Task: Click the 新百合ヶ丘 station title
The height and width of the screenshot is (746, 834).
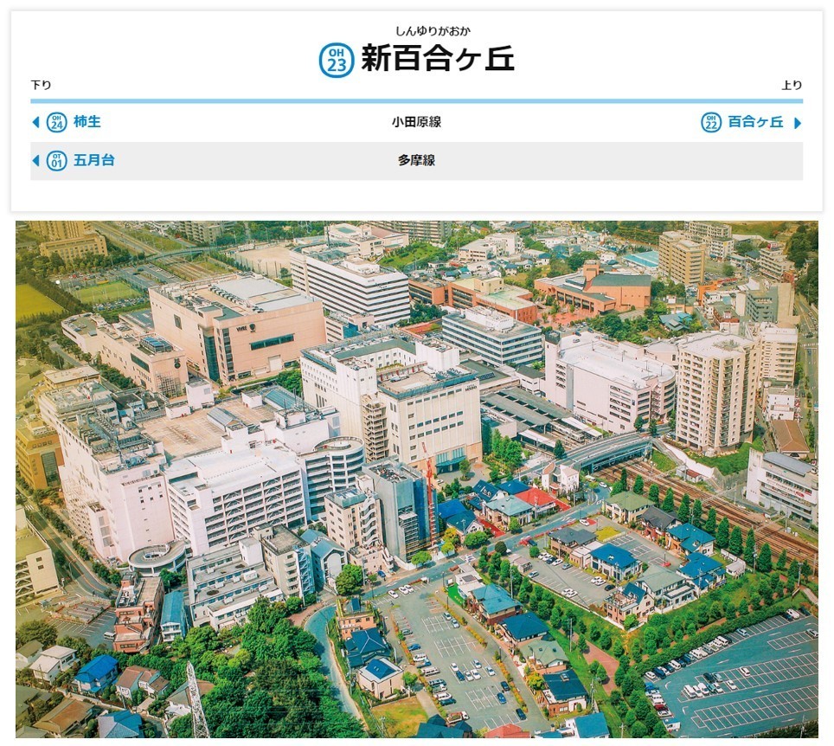Action: coord(438,58)
